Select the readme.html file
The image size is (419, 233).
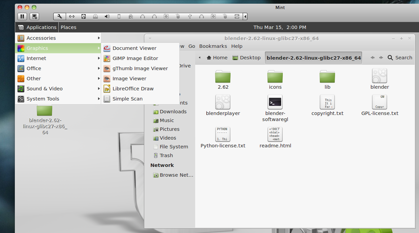[275, 138]
